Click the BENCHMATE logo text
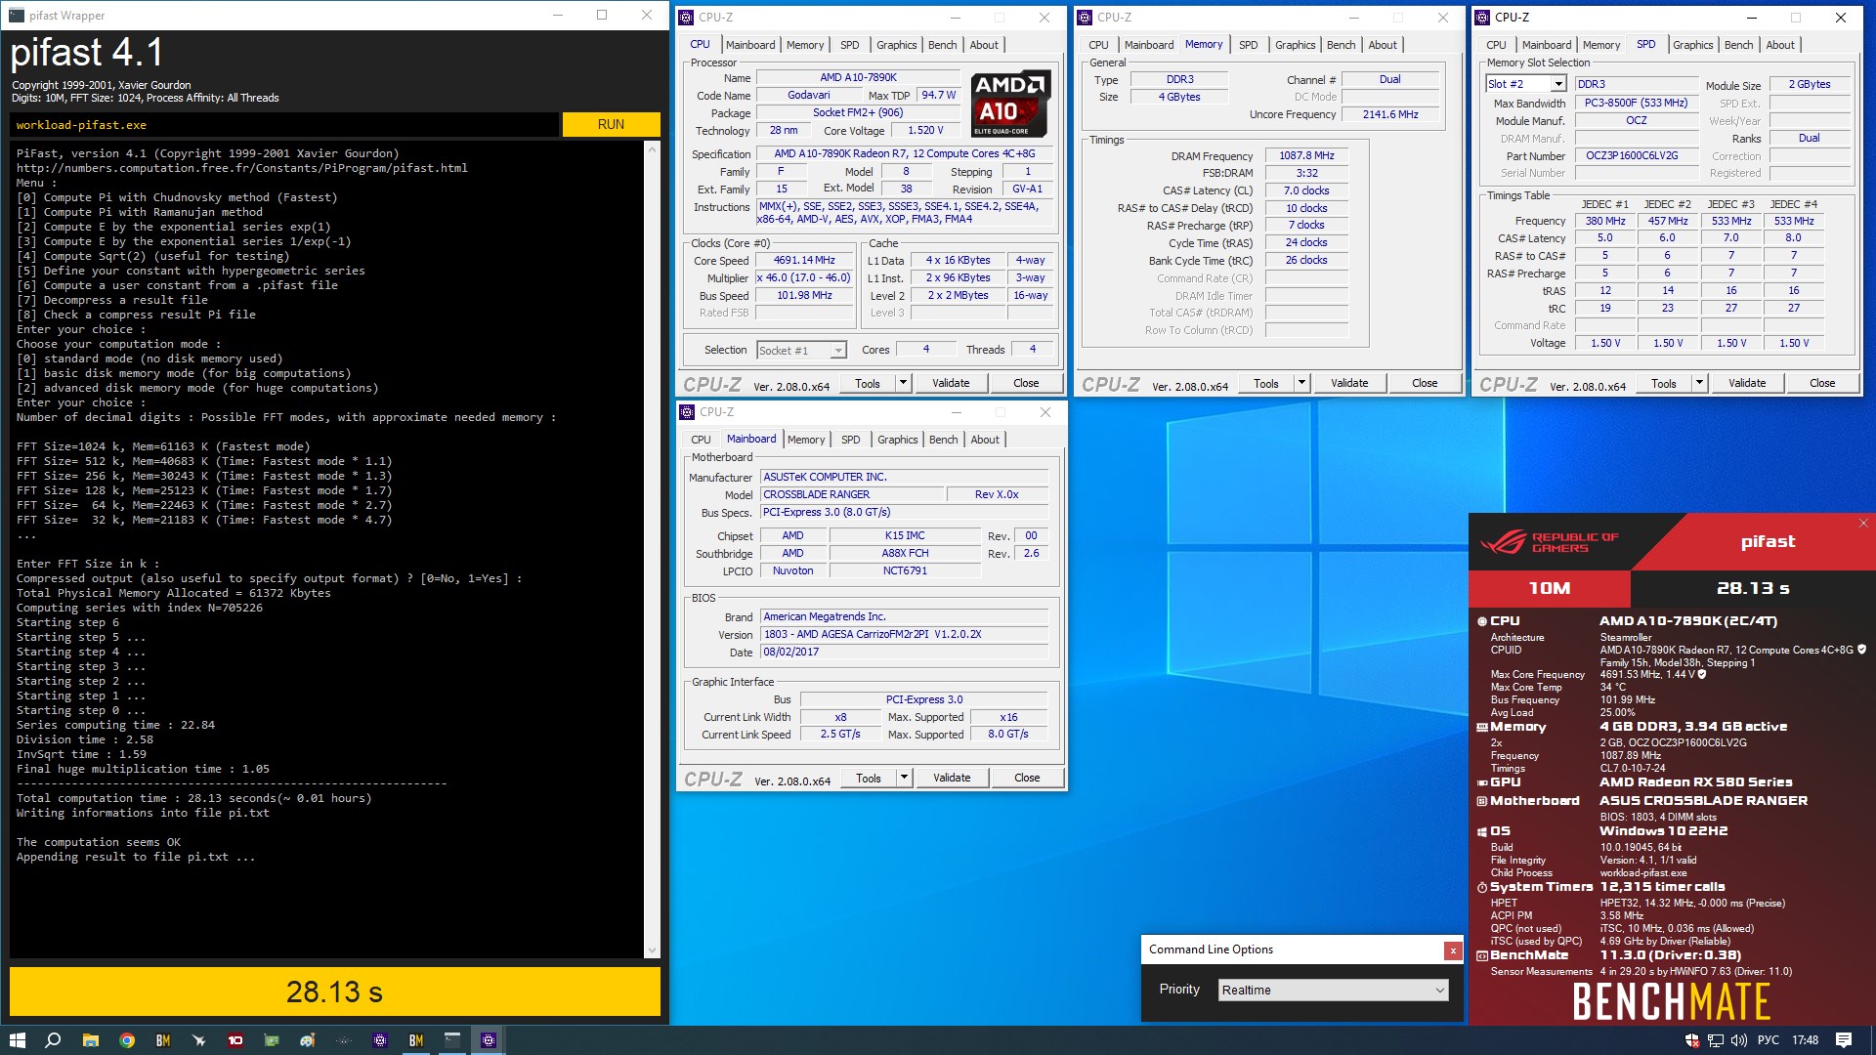 coord(1672,1001)
